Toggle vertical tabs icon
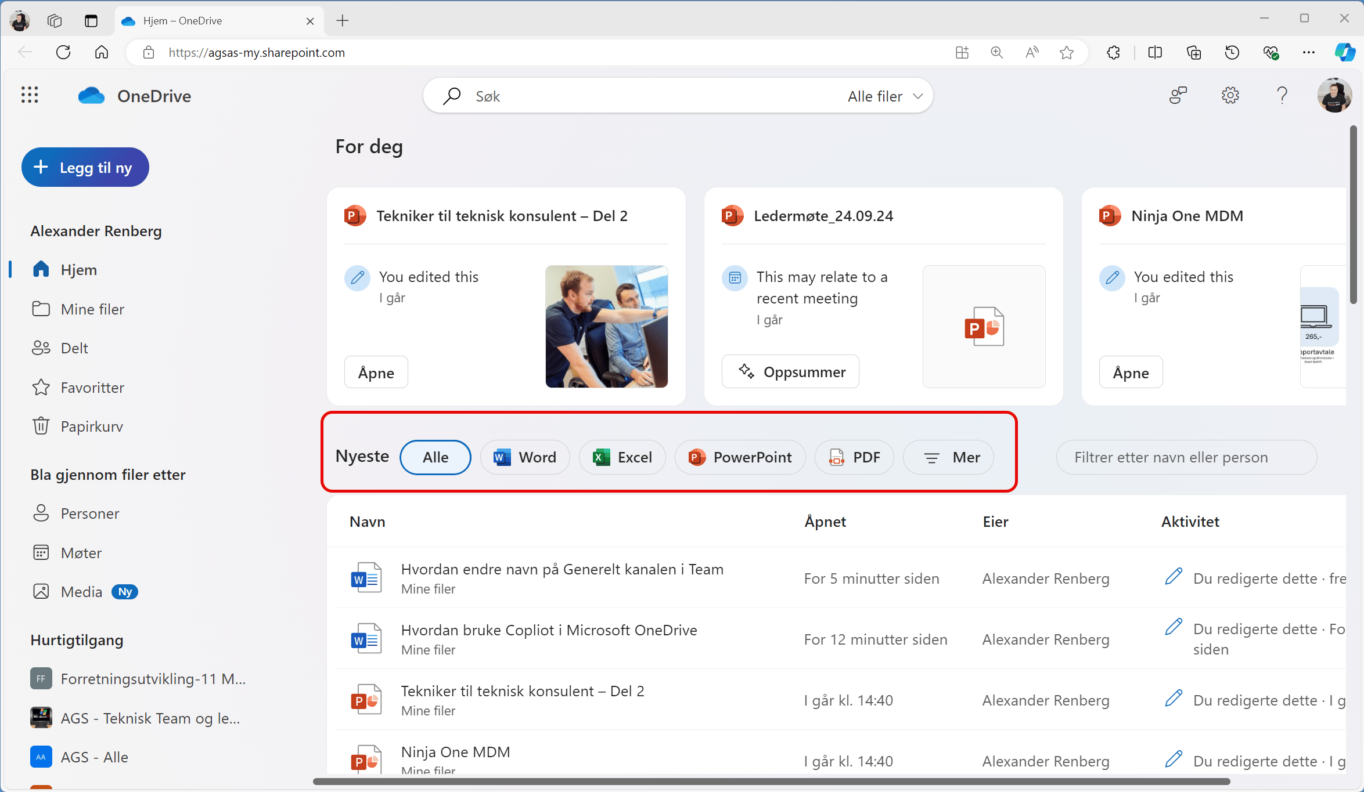This screenshot has height=792, width=1364. tap(91, 21)
